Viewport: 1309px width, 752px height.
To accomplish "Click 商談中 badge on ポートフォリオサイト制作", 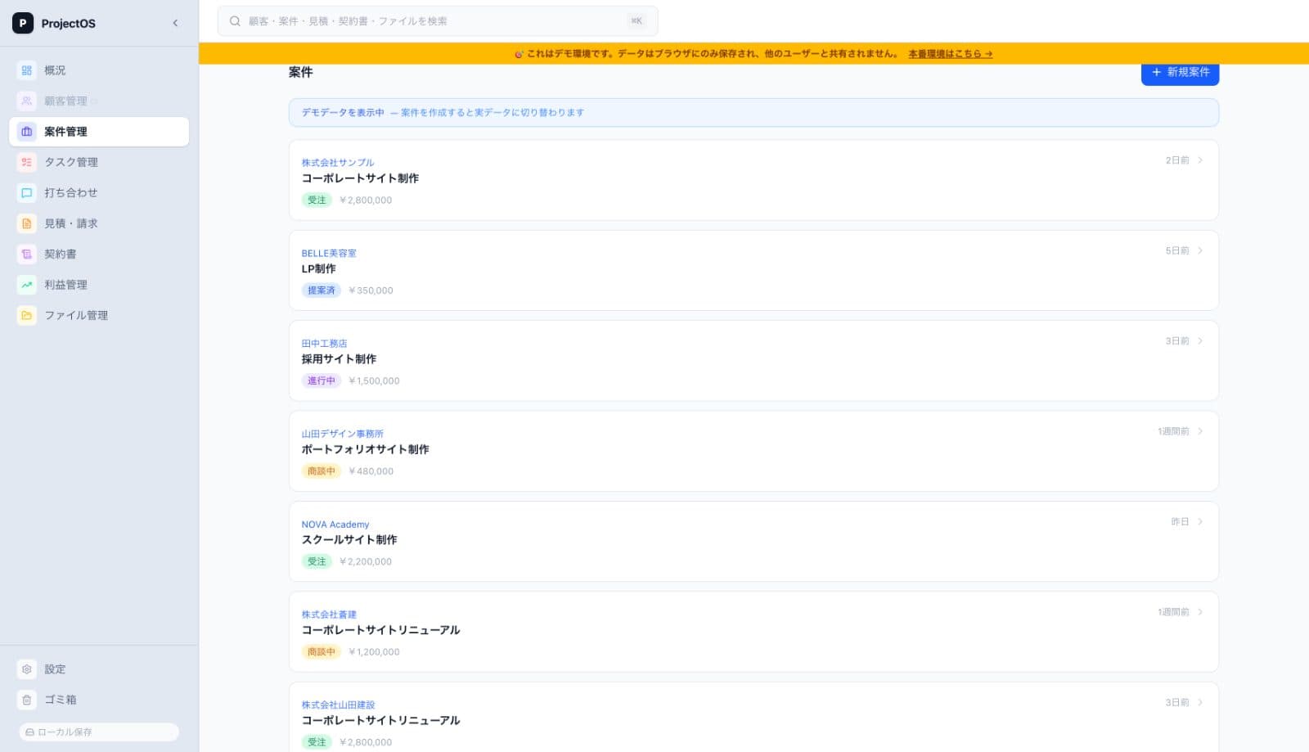I will 322,471.
